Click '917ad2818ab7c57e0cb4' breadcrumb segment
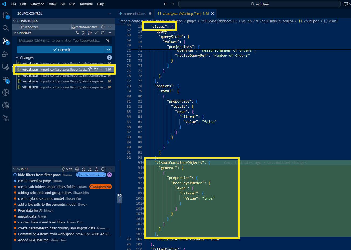The width and height of the screenshot is (351, 250). (x=275, y=21)
